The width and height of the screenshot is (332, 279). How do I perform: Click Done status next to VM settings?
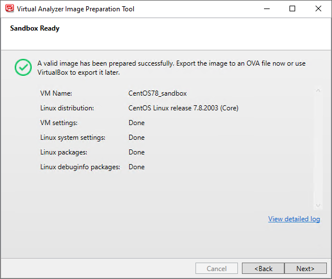coord(137,123)
